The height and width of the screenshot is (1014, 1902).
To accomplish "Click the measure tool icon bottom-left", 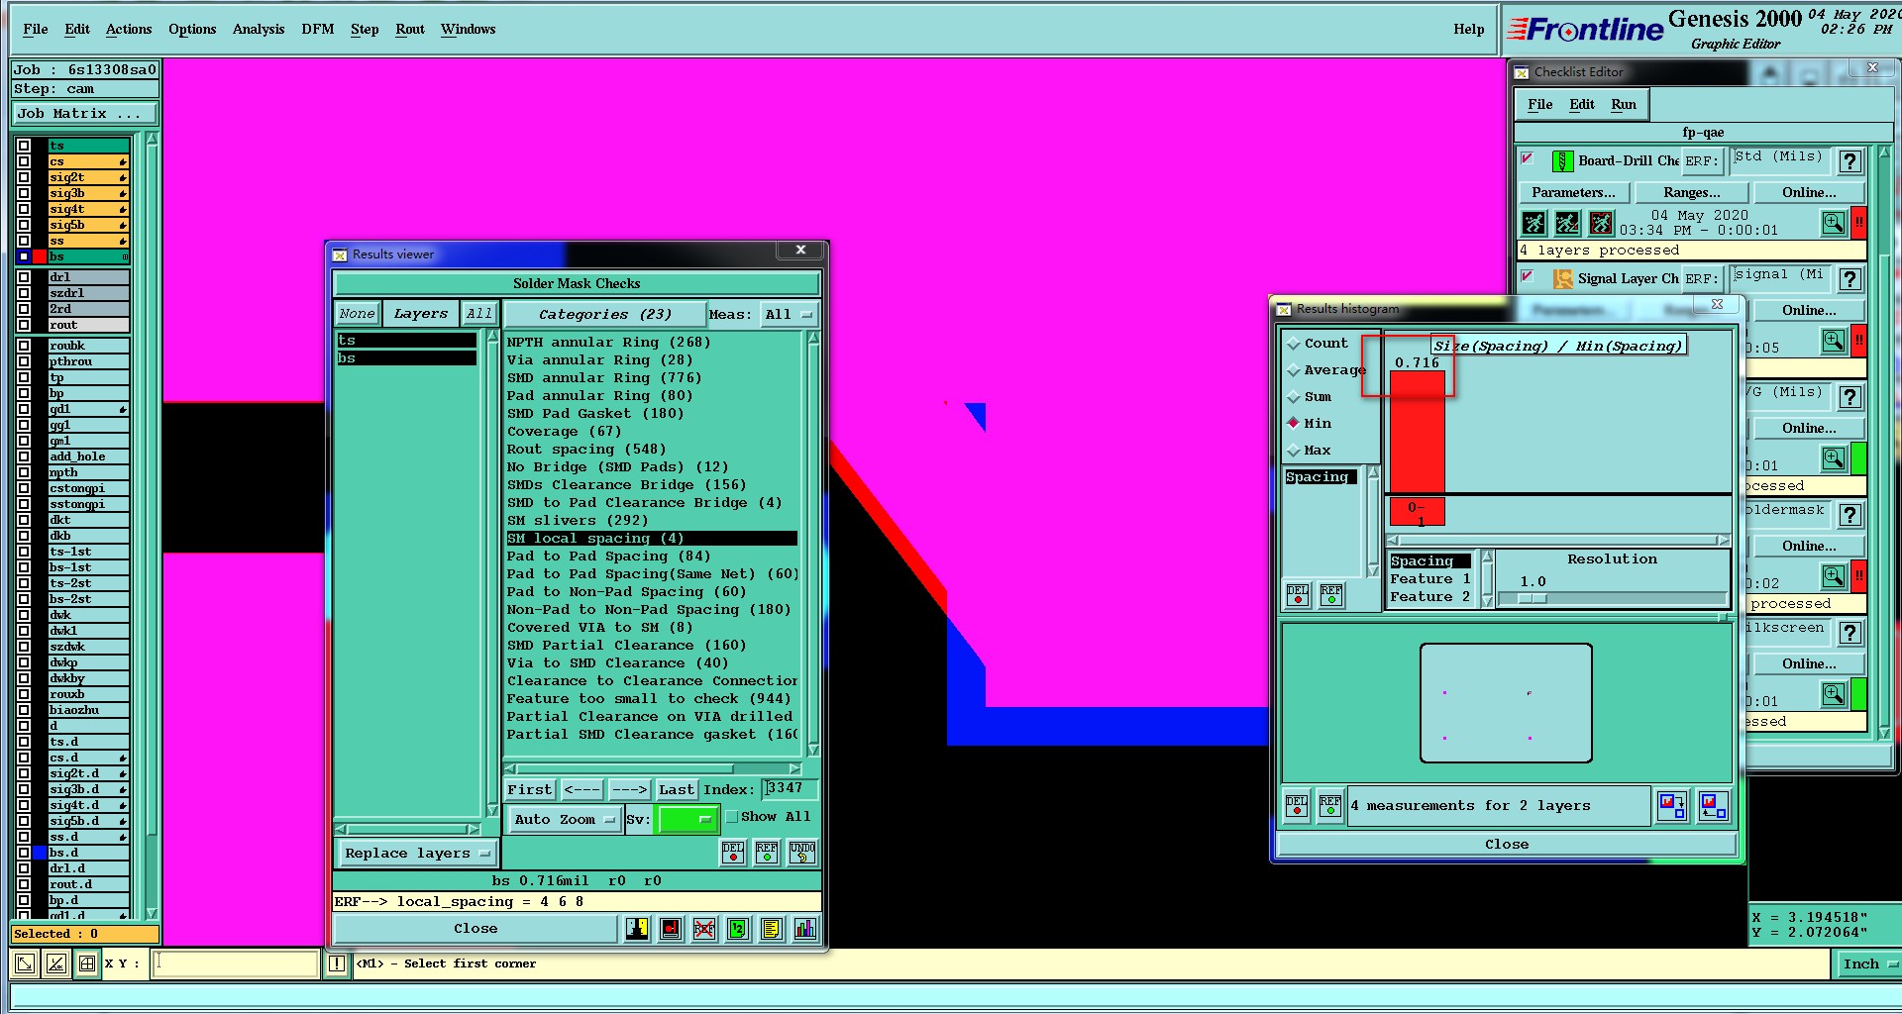I will pyautogui.click(x=56, y=963).
